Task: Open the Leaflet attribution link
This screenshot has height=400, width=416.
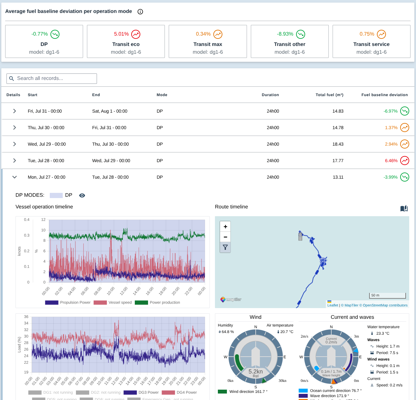Action: (333, 305)
